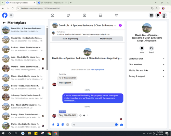
Task: Reply to the 'Okay 214-374-9490' message
Action: 84,115
